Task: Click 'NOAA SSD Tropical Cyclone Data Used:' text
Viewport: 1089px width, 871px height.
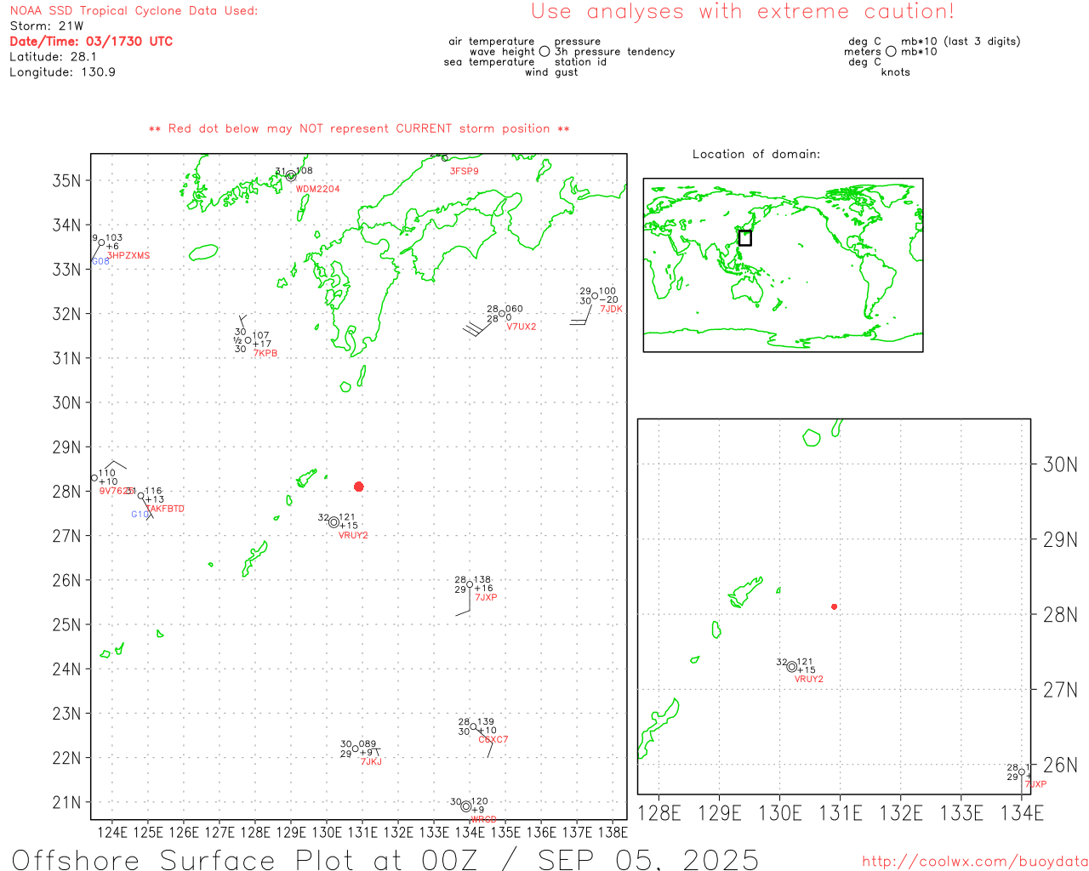Action: (134, 11)
